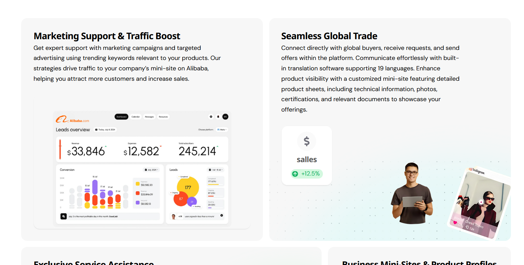Viewport: 524px width, 265px height.
Task: Click the red vertical slider beside Revenue
Action: click(60, 149)
